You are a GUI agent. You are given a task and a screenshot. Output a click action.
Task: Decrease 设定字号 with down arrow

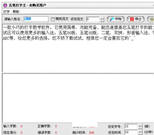pyautogui.click(x=140, y=128)
